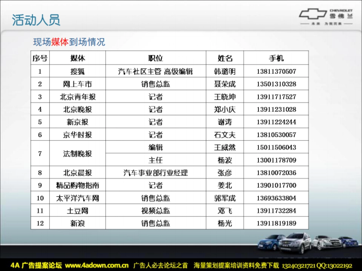The height and width of the screenshot is (271, 362).
Task: Click phone number 13811370507 for 韩璐明
Action: click(277, 71)
